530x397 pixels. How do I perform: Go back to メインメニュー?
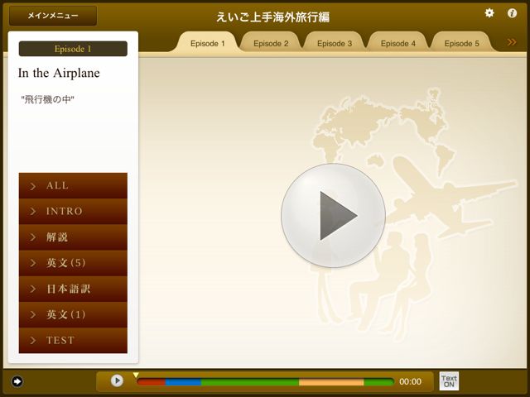click(x=53, y=16)
